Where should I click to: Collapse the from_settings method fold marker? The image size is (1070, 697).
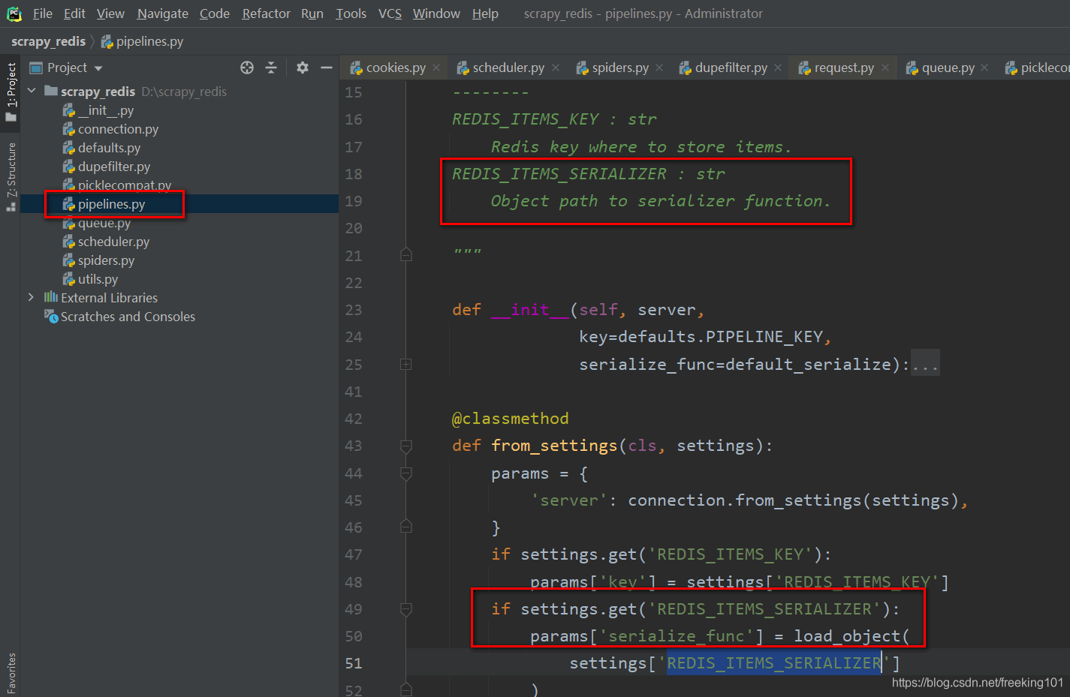tap(406, 446)
